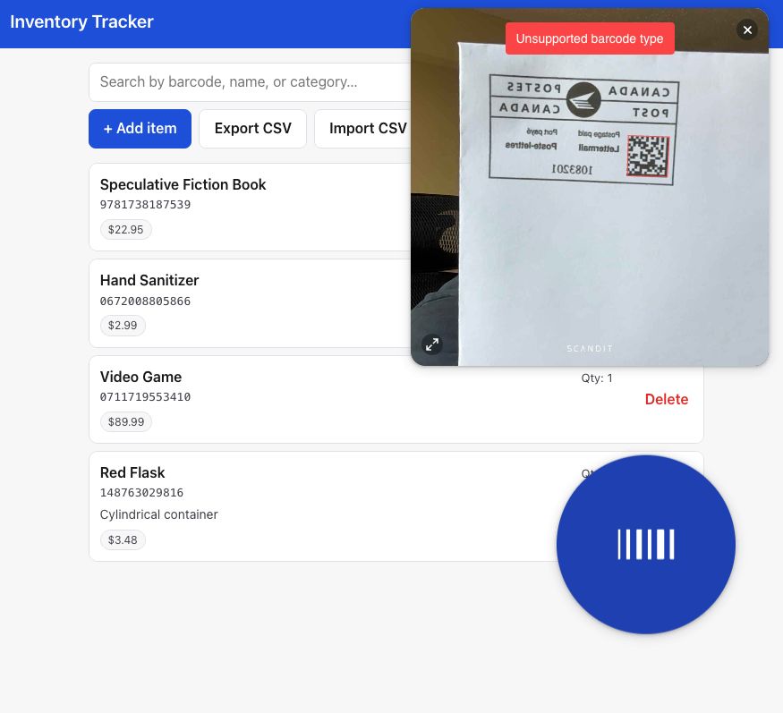Click the Video Game Qty: 1 label
The width and height of the screenshot is (783, 713).
click(x=597, y=378)
